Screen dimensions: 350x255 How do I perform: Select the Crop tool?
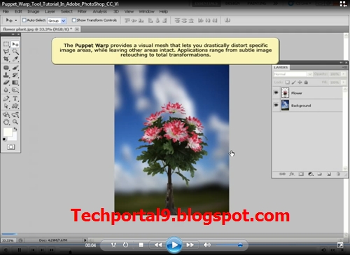(x=6, y=59)
